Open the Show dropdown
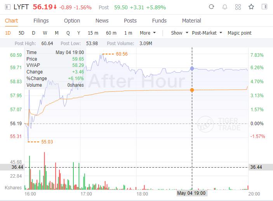This screenshot has height=201, width=273. click(x=179, y=33)
